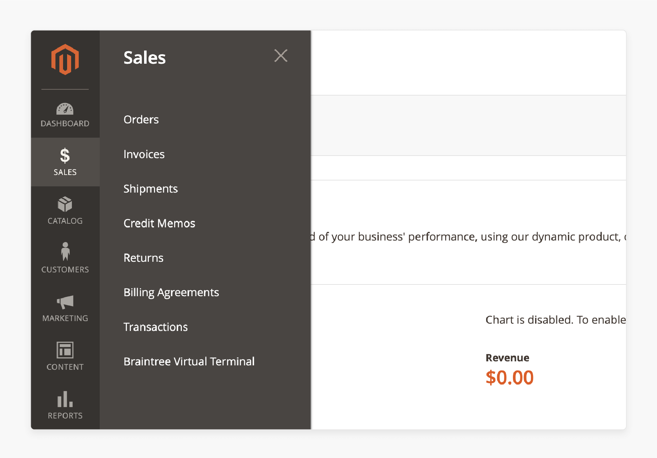Launch Braintree Virtual Terminal
The height and width of the screenshot is (458, 657).
(x=189, y=361)
